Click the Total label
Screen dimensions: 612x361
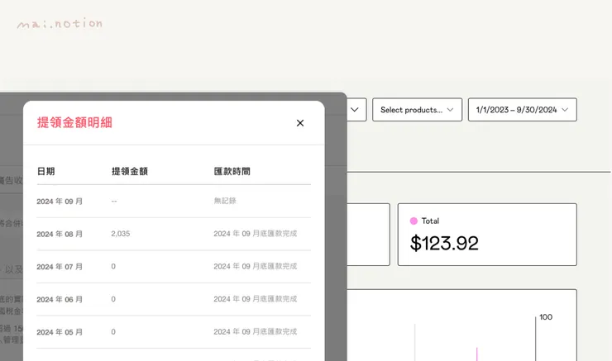pyautogui.click(x=430, y=221)
